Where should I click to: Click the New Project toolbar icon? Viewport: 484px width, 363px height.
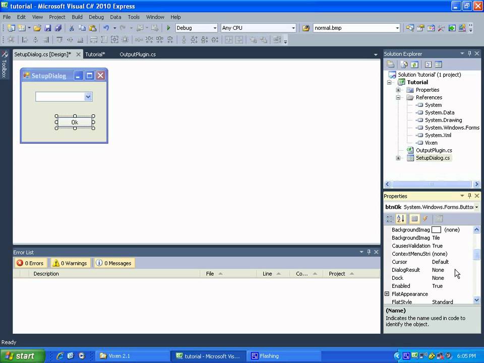(x=11, y=28)
